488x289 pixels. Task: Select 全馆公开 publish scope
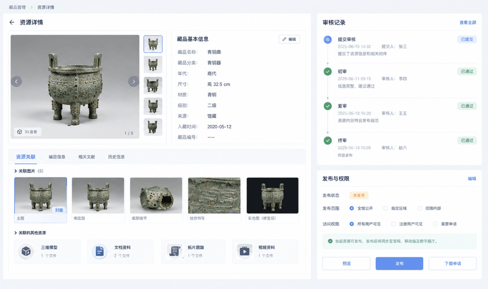point(352,208)
